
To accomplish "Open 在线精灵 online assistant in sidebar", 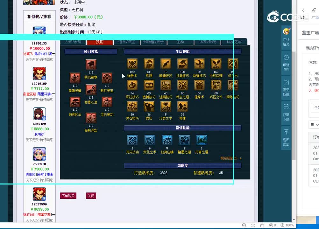I will 286,38.
